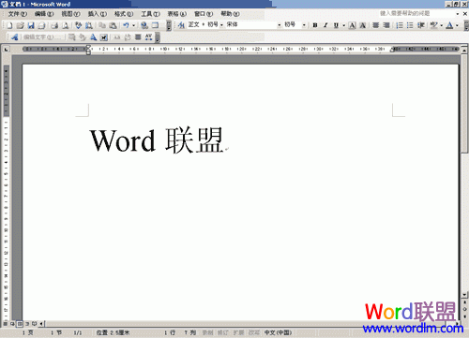Toggle the bulleted list button

tap(410, 25)
